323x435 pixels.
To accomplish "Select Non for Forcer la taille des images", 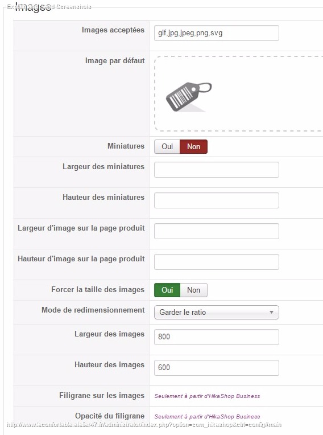I will click(x=194, y=290).
